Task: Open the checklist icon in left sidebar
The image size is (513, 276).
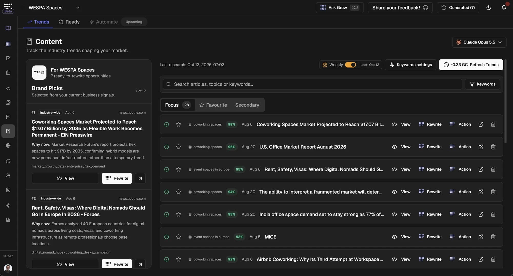Action: click(8, 58)
